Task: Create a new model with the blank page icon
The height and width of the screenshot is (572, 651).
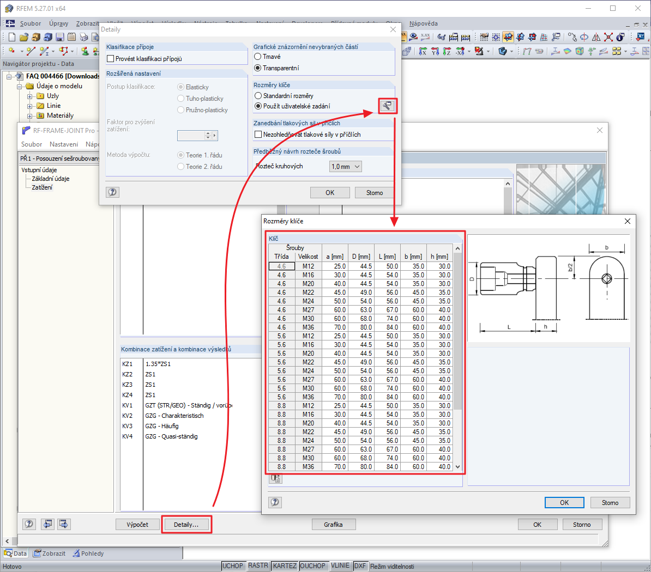Action: coord(11,38)
